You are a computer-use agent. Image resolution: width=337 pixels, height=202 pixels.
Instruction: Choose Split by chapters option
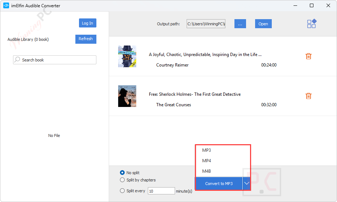[x=122, y=180]
